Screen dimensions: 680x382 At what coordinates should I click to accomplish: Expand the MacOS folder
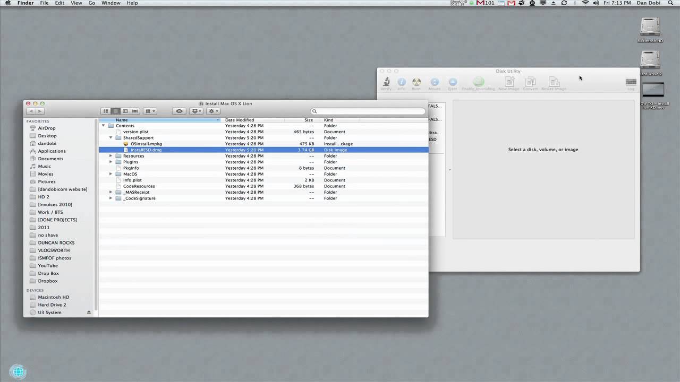tap(111, 174)
